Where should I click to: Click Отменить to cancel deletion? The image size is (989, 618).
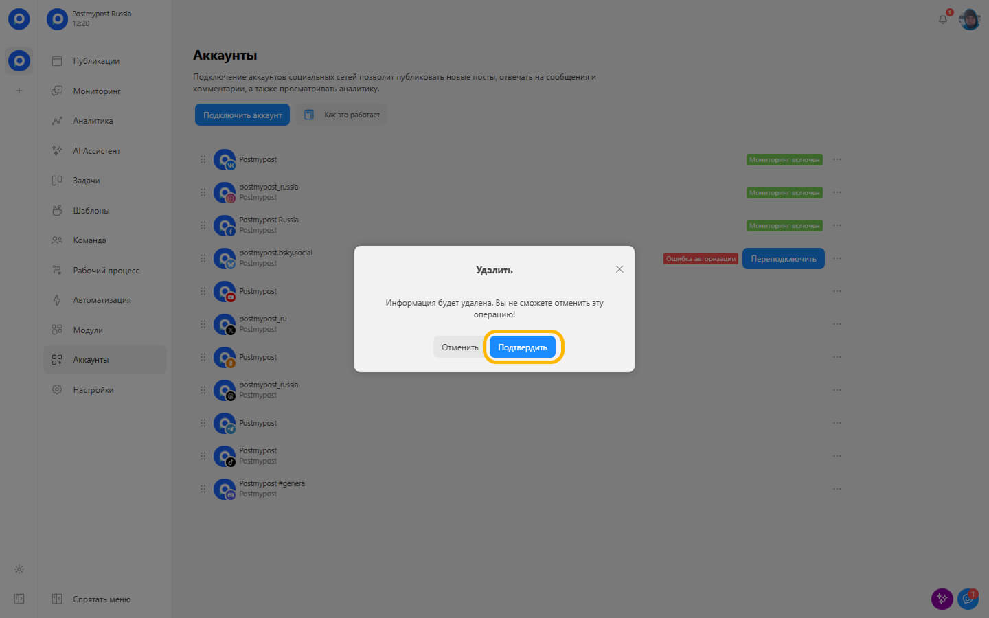pos(459,347)
